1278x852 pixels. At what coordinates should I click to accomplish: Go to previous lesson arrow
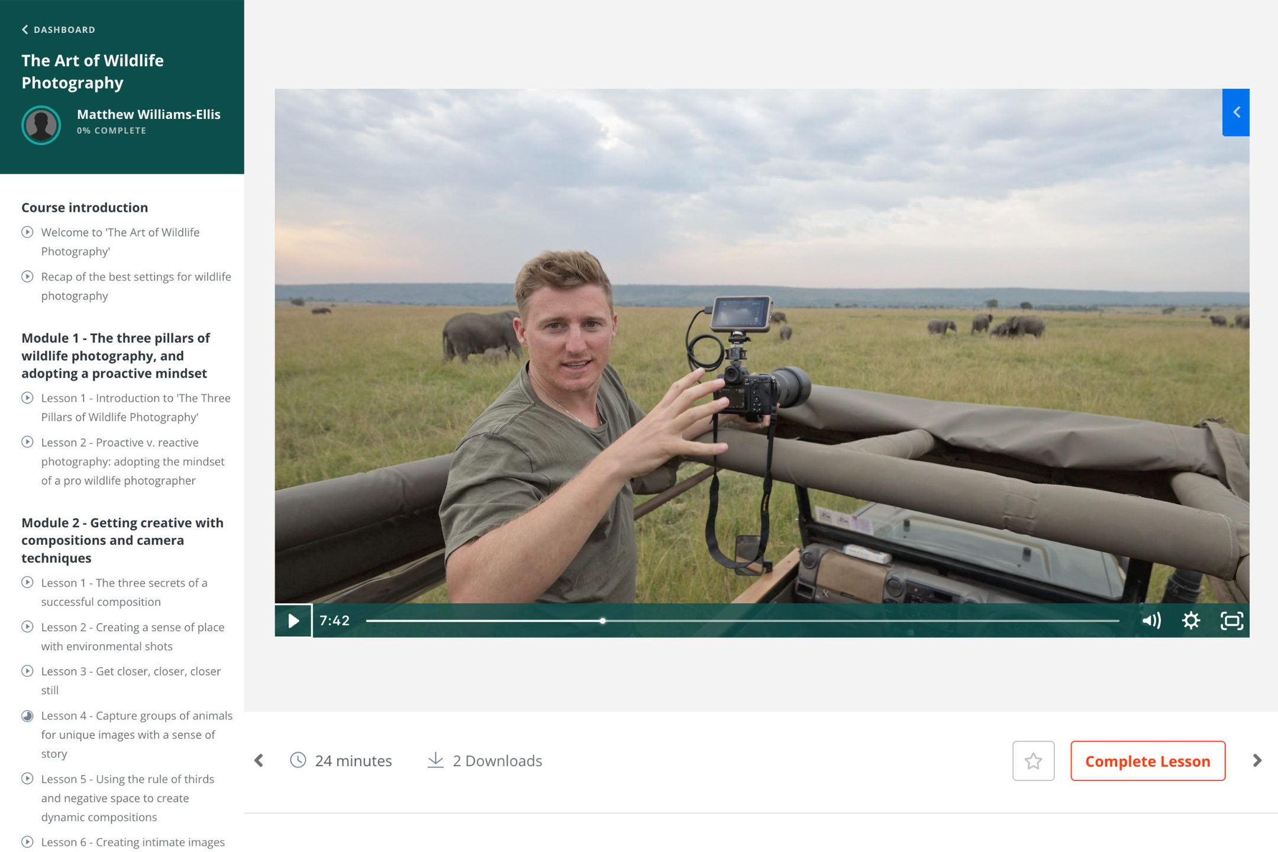pyautogui.click(x=259, y=760)
